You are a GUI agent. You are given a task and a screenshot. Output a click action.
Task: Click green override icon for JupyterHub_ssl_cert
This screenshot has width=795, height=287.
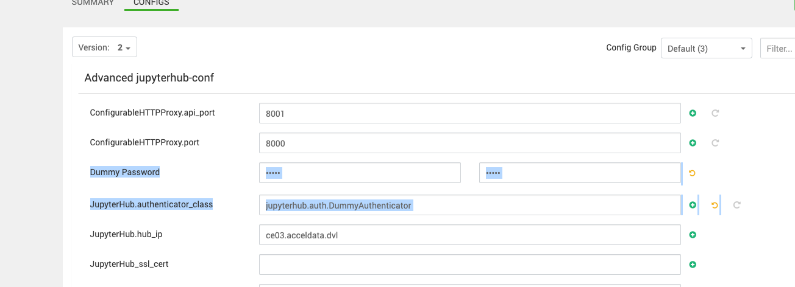coord(693,265)
